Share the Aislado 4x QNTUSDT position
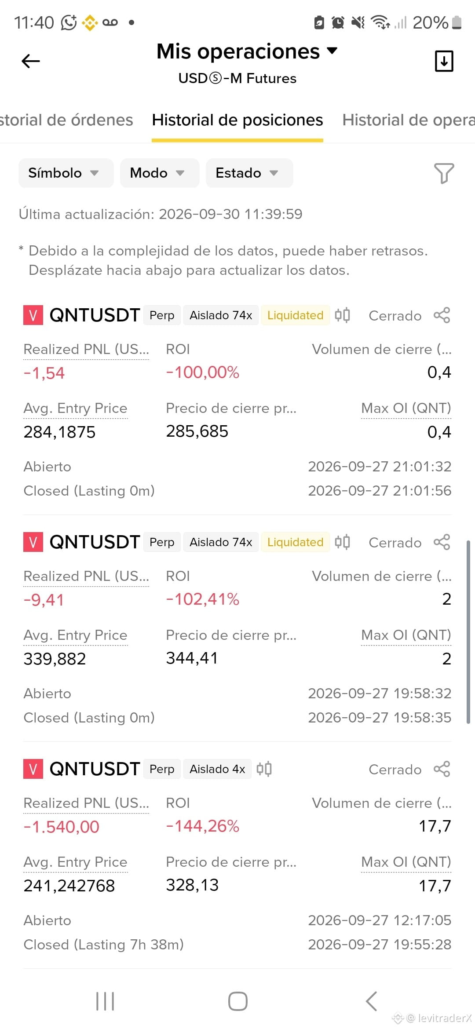The width and height of the screenshot is (475, 1029). 442,769
